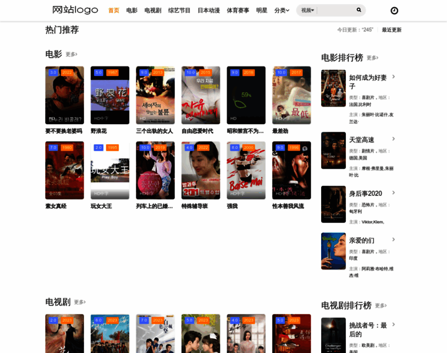This screenshot has width=447, height=353.
Task: Expand the 亲爱的们 chevron arrow
Action: pos(393,239)
